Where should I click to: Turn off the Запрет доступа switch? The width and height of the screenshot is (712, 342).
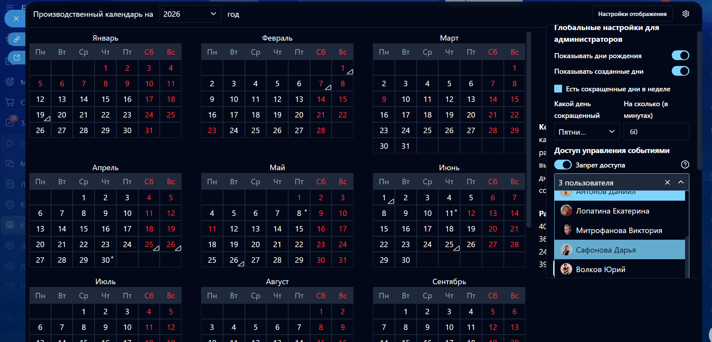563,165
